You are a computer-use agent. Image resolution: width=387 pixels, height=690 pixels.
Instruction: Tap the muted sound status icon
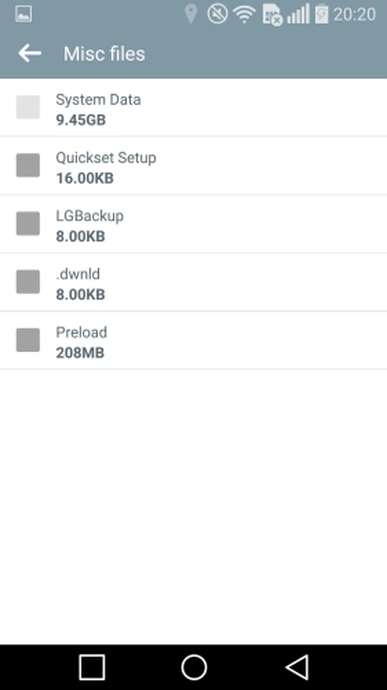tap(217, 14)
